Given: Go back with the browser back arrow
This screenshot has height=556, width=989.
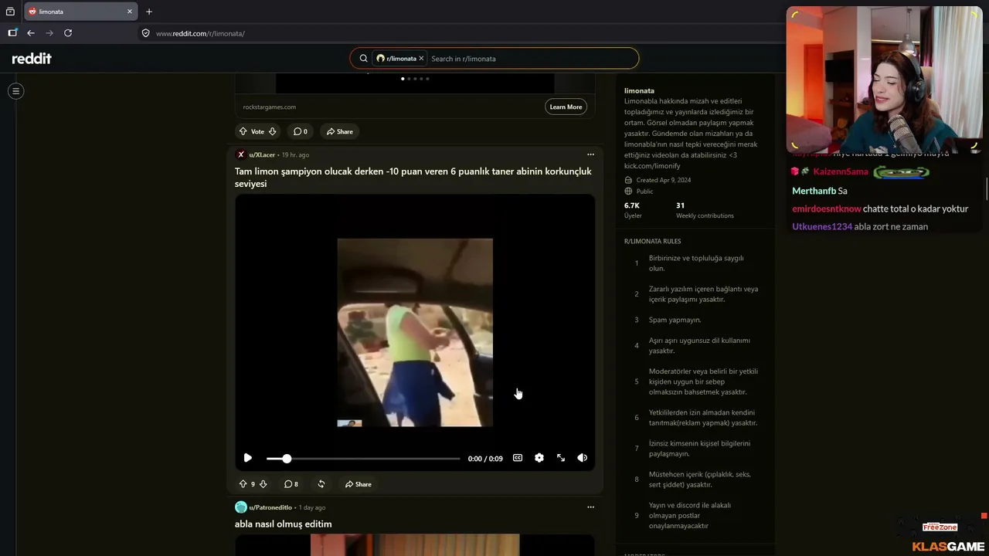Looking at the screenshot, I should click(x=31, y=33).
